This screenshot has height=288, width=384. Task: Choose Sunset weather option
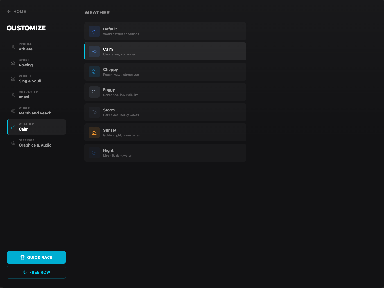point(165,132)
